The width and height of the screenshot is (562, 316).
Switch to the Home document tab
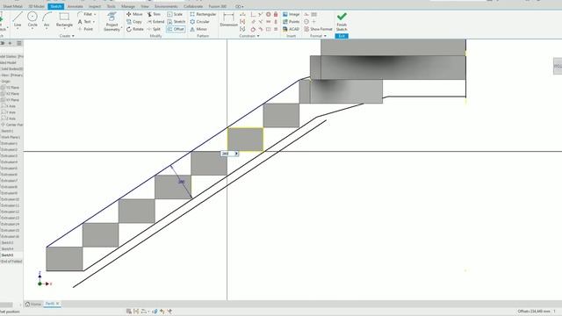(33, 304)
